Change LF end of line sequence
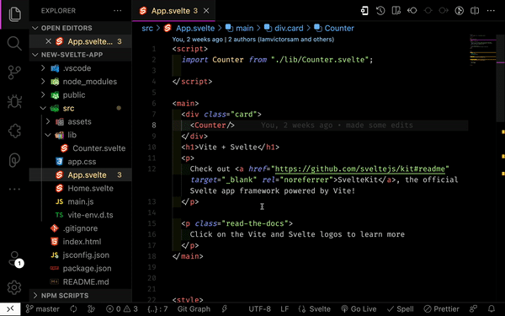505x316 pixels. (284, 309)
